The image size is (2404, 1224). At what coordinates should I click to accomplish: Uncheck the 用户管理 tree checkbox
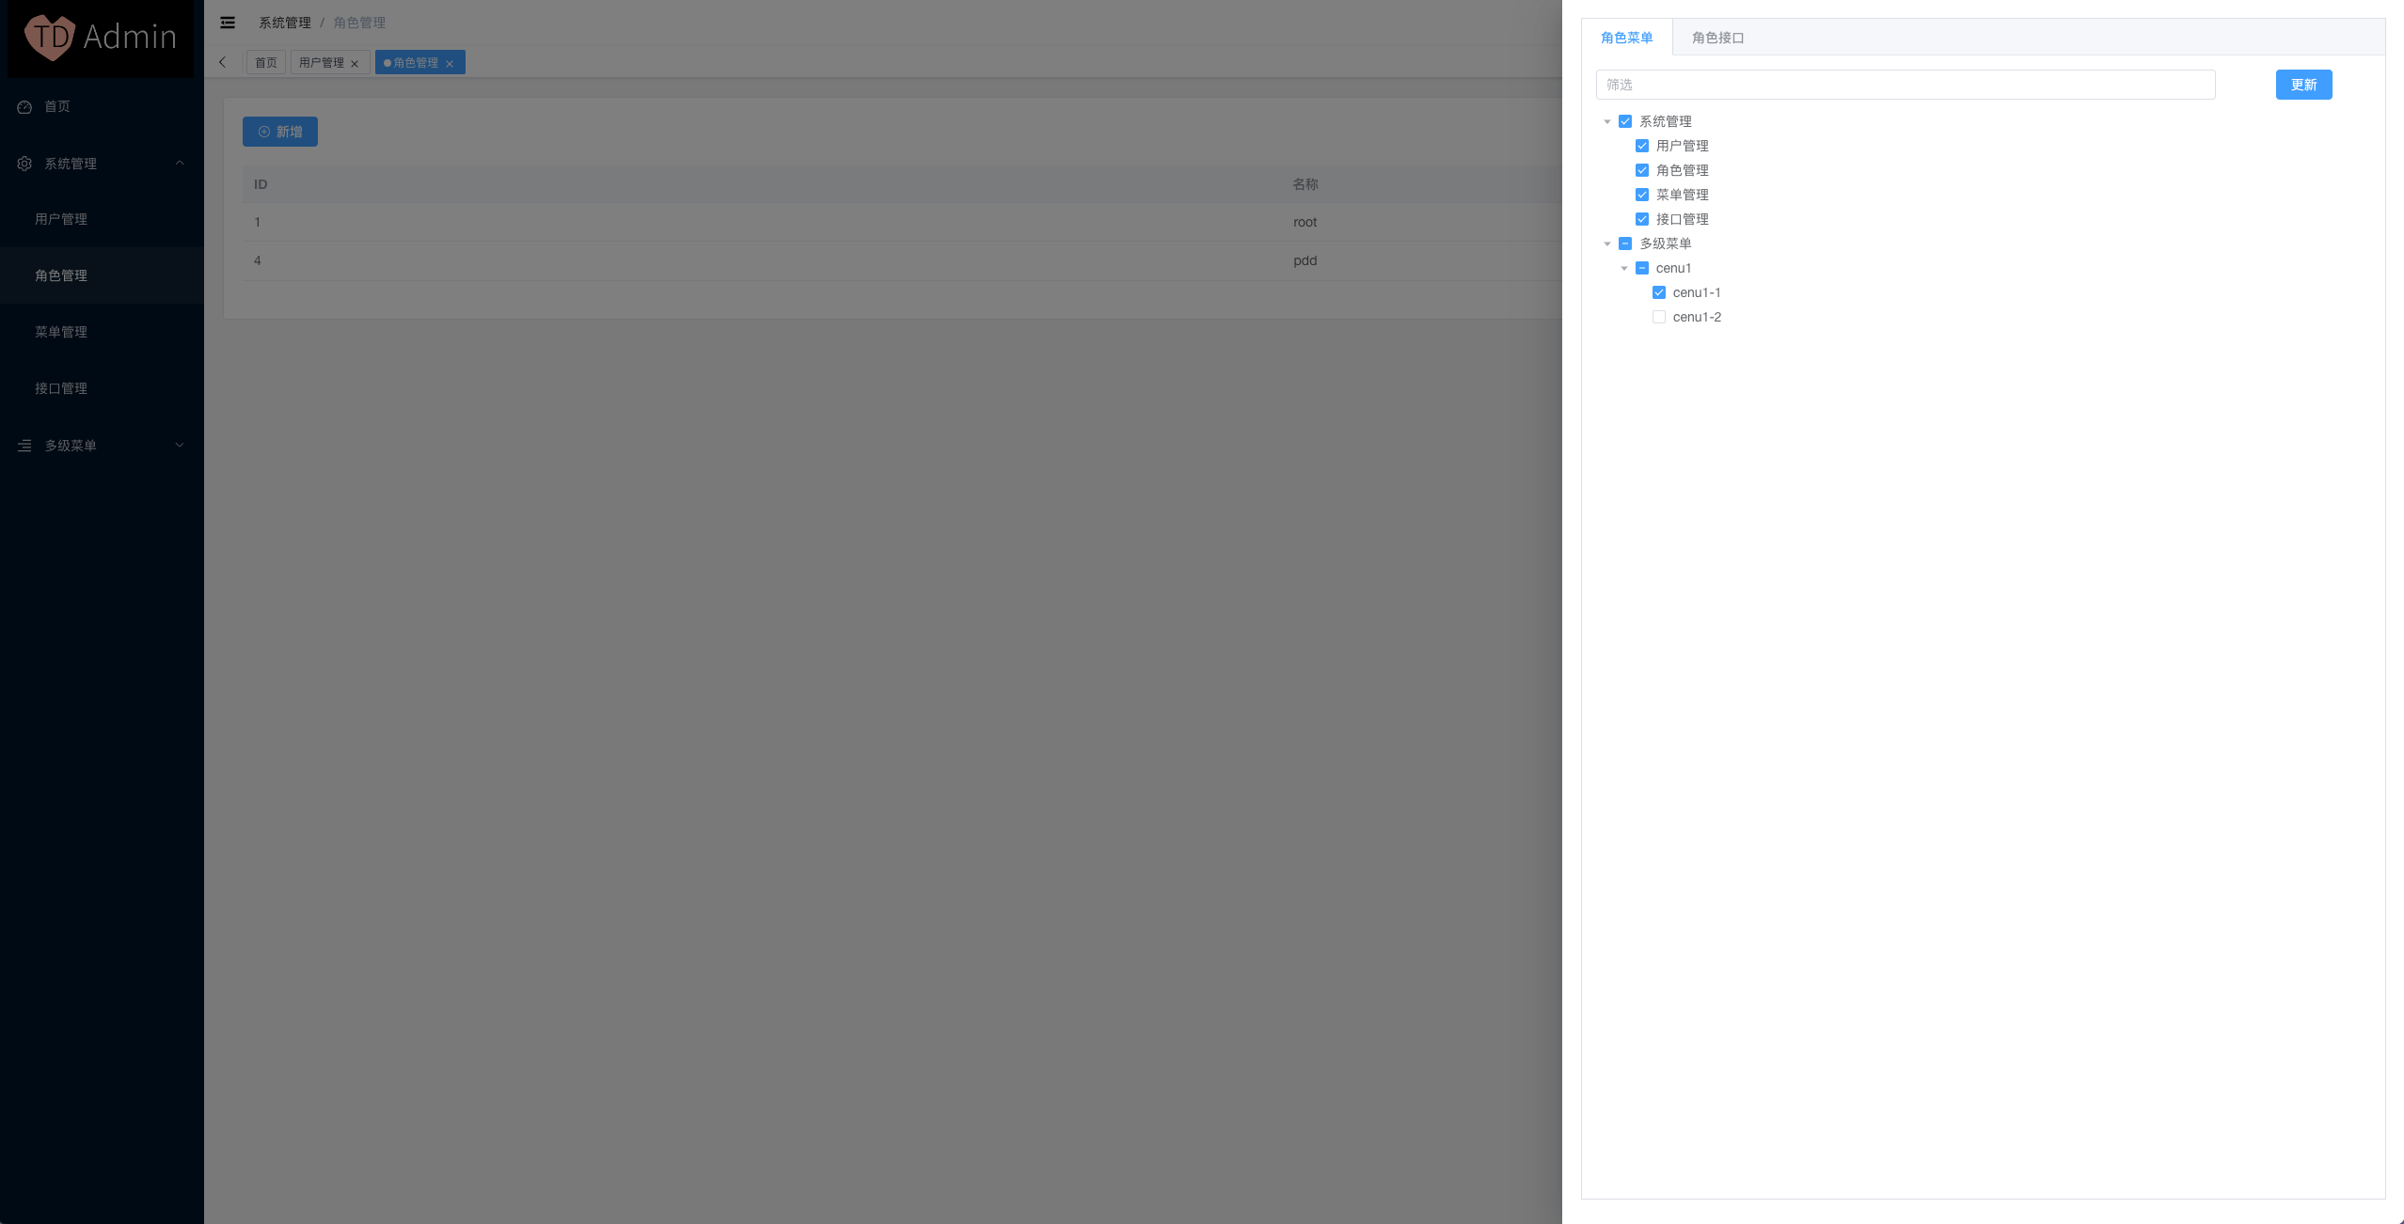1642,146
